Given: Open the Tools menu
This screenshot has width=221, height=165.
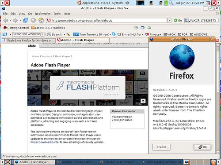Looking at the screenshot, I should pos(57,14).
